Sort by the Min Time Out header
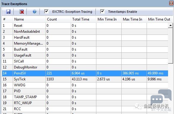The image size is (174, 114). [159, 19]
